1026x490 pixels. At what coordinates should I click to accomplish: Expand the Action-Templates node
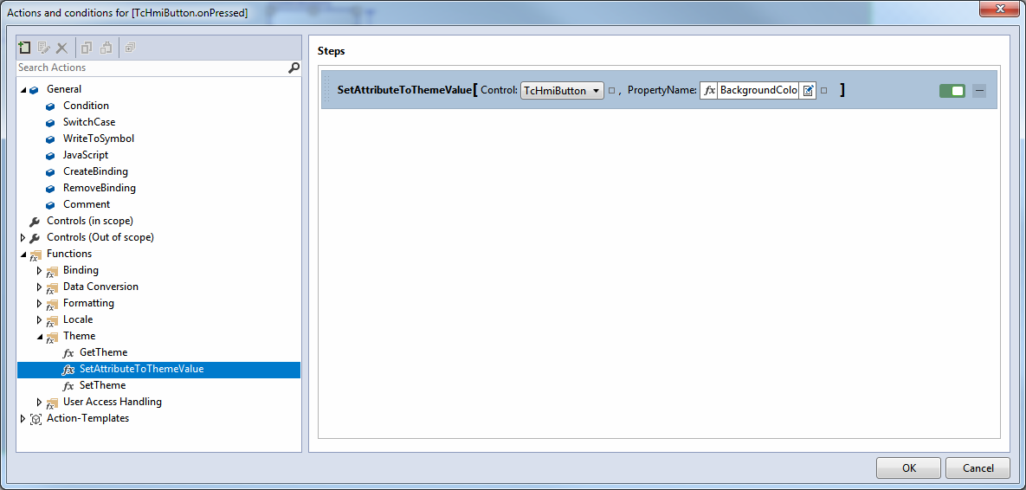[23, 418]
